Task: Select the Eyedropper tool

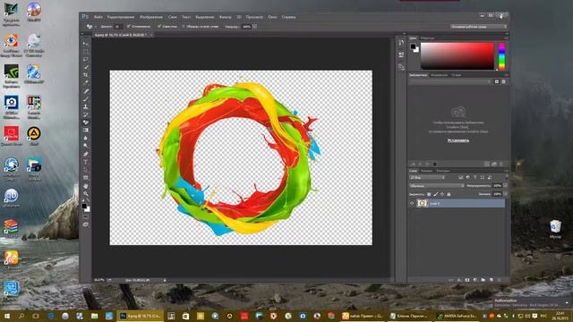Action: pos(86,83)
